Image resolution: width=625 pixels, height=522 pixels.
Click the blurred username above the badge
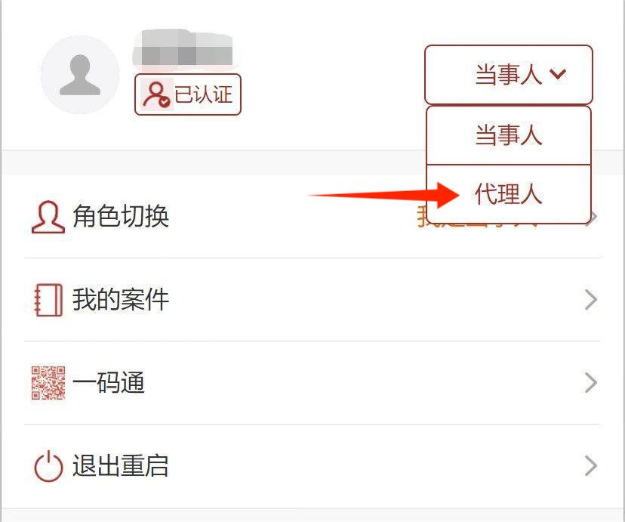click(183, 48)
